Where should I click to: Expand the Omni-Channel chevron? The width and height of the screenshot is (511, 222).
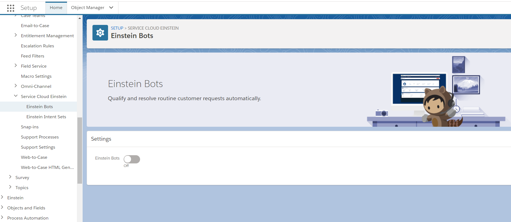coord(16,86)
